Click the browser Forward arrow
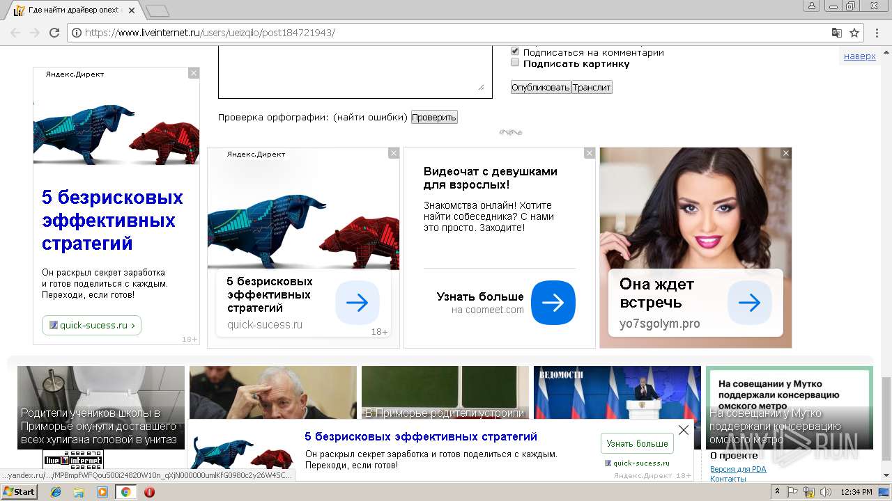The height and width of the screenshot is (501, 892). [x=34, y=33]
